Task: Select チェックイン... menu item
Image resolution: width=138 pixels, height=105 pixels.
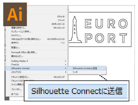Action: coord(37,35)
